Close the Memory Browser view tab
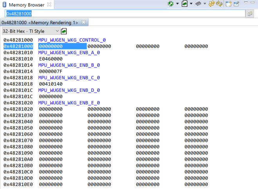Image resolution: width=258 pixels, height=189 pixels. pyautogui.click(x=49, y=5)
